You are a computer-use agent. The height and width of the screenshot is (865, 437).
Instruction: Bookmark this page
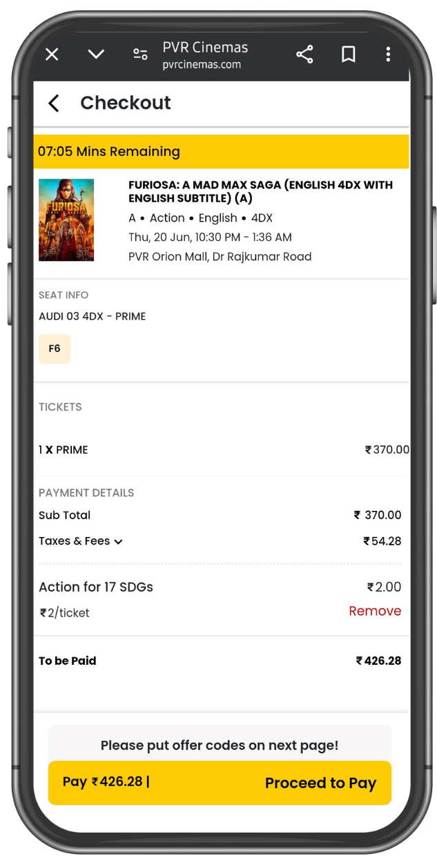pos(349,55)
